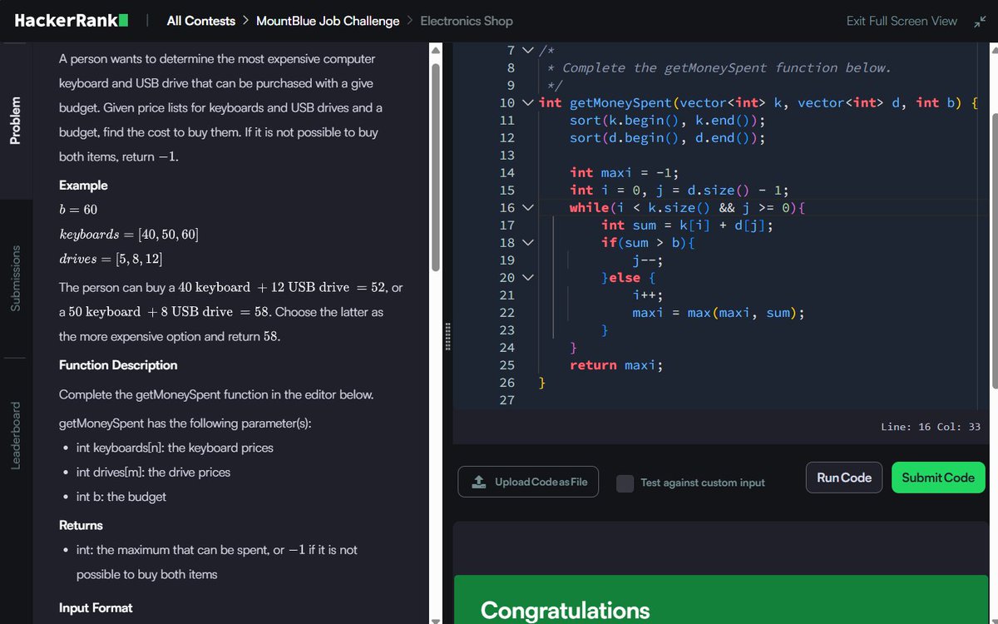Click the HackerRank logo
This screenshot has width=998, height=624.
(72, 20)
